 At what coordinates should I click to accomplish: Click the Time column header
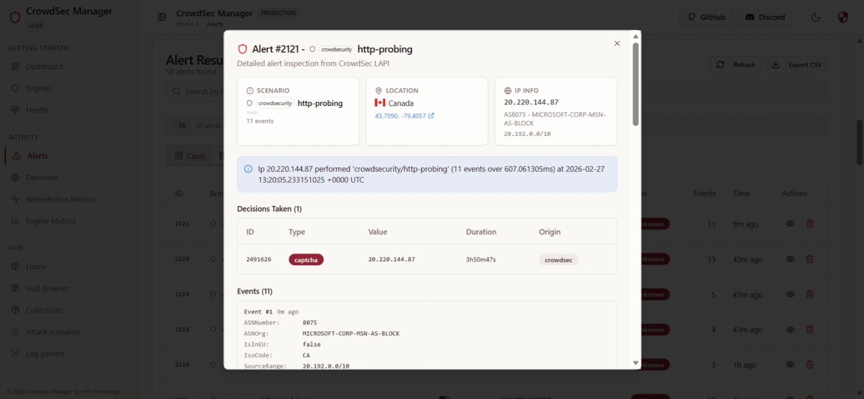[741, 194]
